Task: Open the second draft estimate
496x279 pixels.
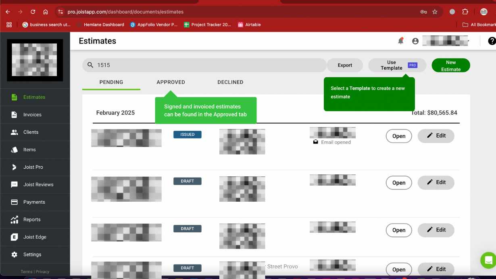Action: (x=399, y=230)
